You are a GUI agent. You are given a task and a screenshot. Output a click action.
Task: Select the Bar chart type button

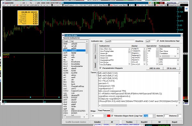coord(111,5)
